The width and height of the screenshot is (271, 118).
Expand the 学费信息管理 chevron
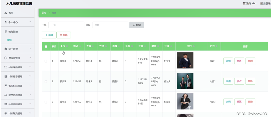click(x=30, y=94)
